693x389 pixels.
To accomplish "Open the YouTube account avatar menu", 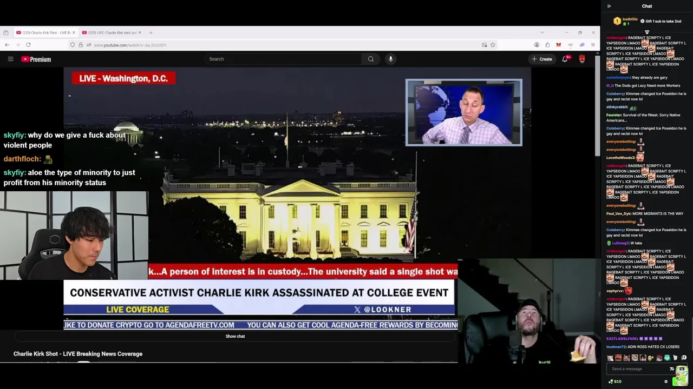I will (x=582, y=59).
